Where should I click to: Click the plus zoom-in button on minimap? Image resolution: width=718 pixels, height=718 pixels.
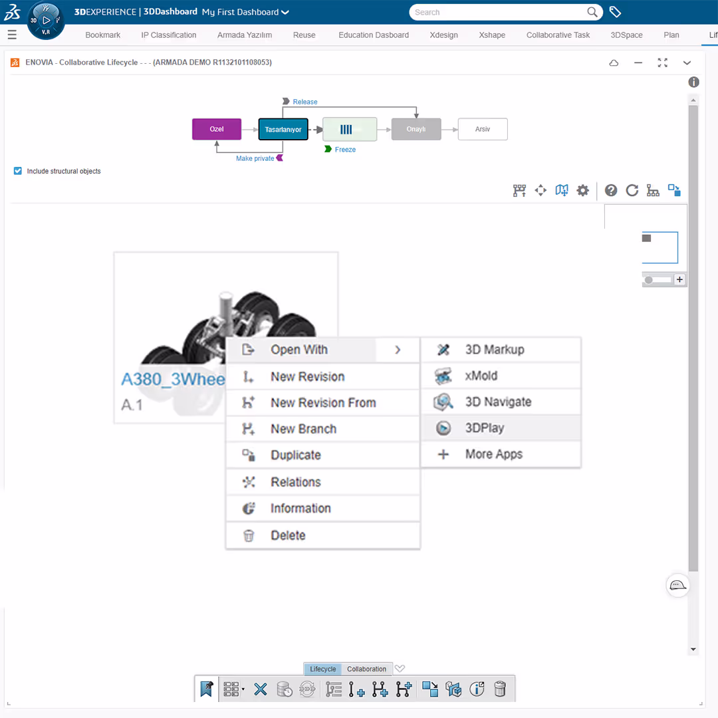[679, 279]
